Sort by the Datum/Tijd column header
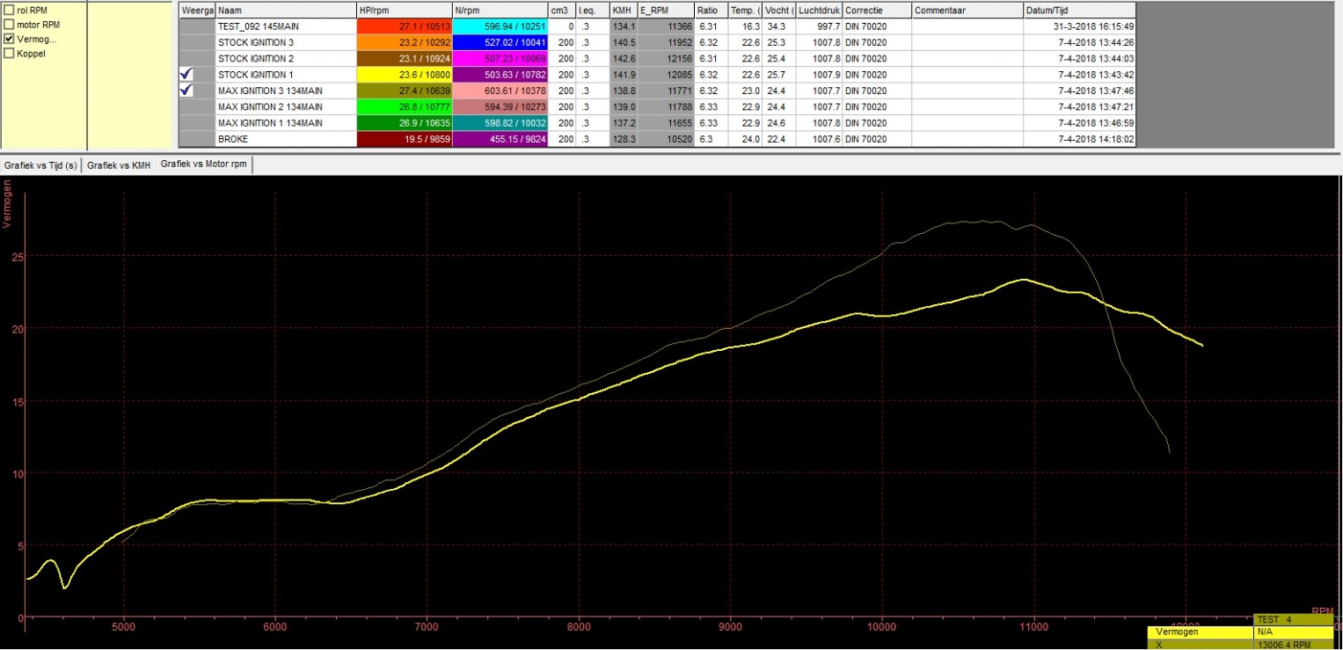This screenshot has width=1343, height=650. pyautogui.click(x=1080, y=10)
